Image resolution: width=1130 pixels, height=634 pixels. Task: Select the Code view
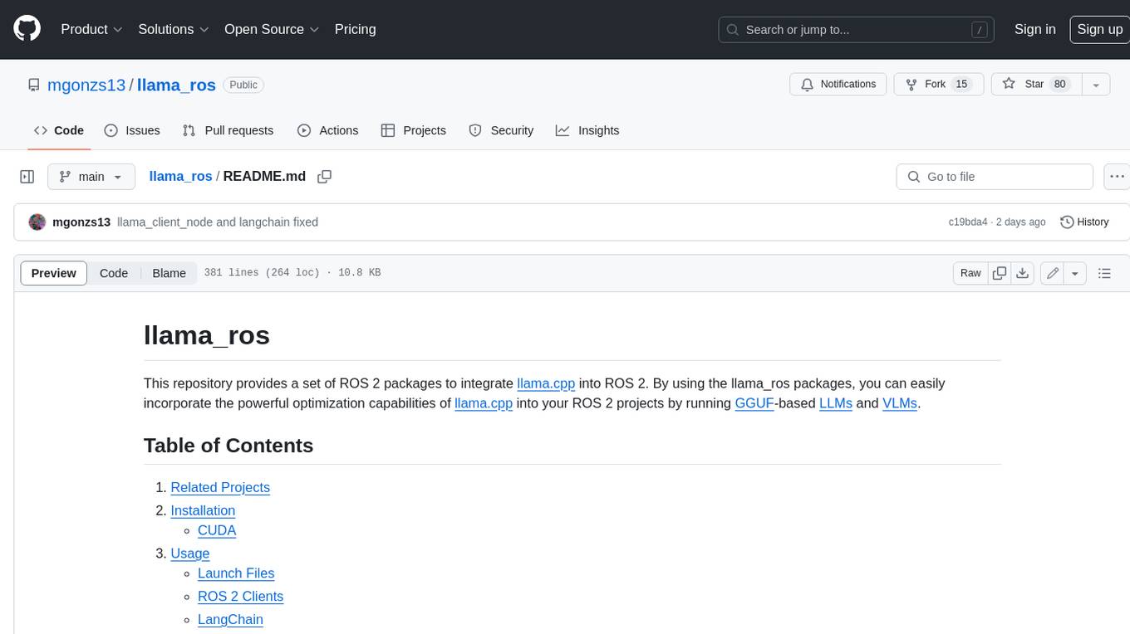point(114,273)
